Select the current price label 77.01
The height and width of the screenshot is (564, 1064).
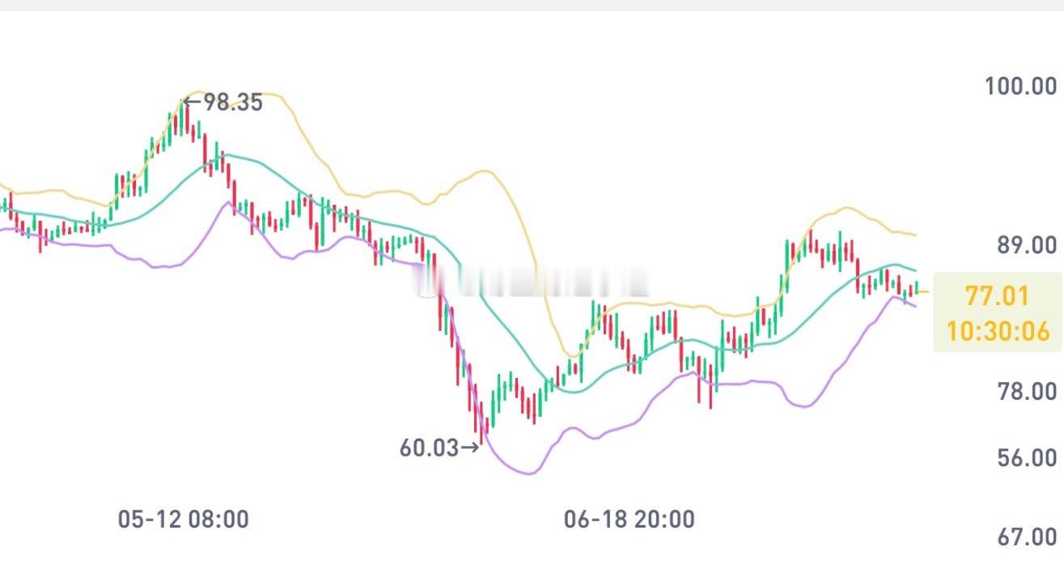(997, 296)
